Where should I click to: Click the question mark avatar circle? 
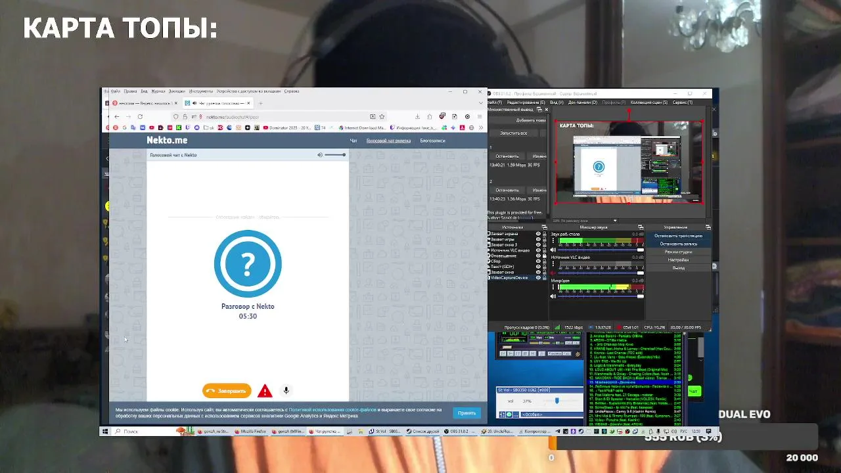(x=248, y=263)
